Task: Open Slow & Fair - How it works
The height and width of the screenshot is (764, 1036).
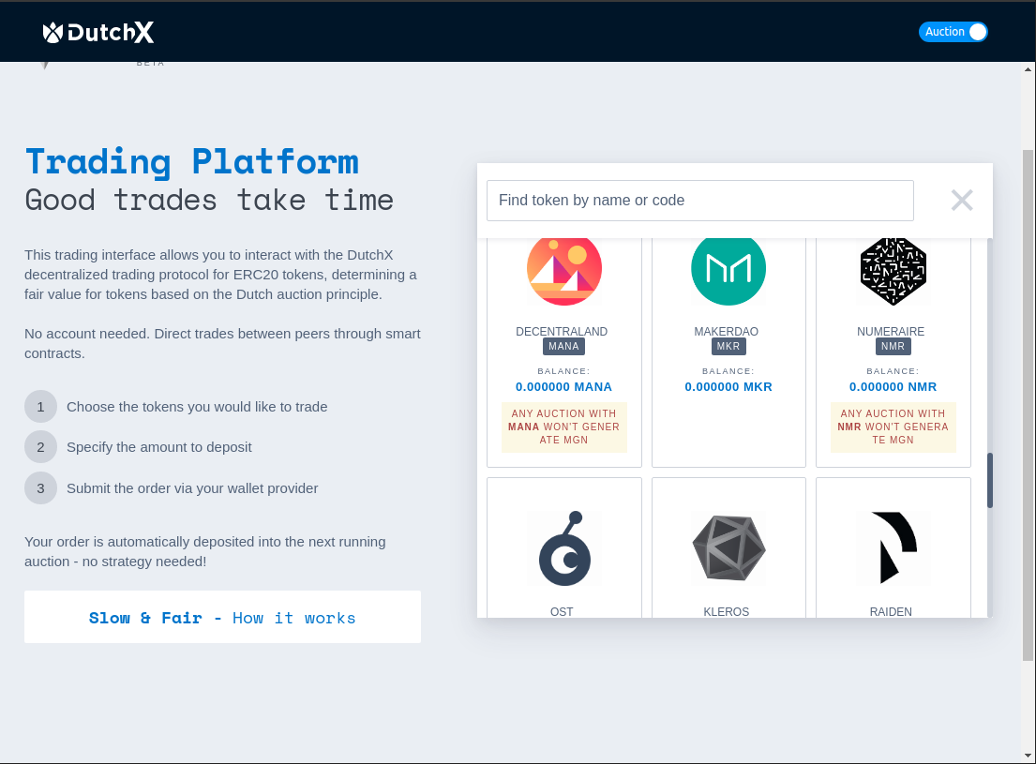Action: click(x=222, y=617)
